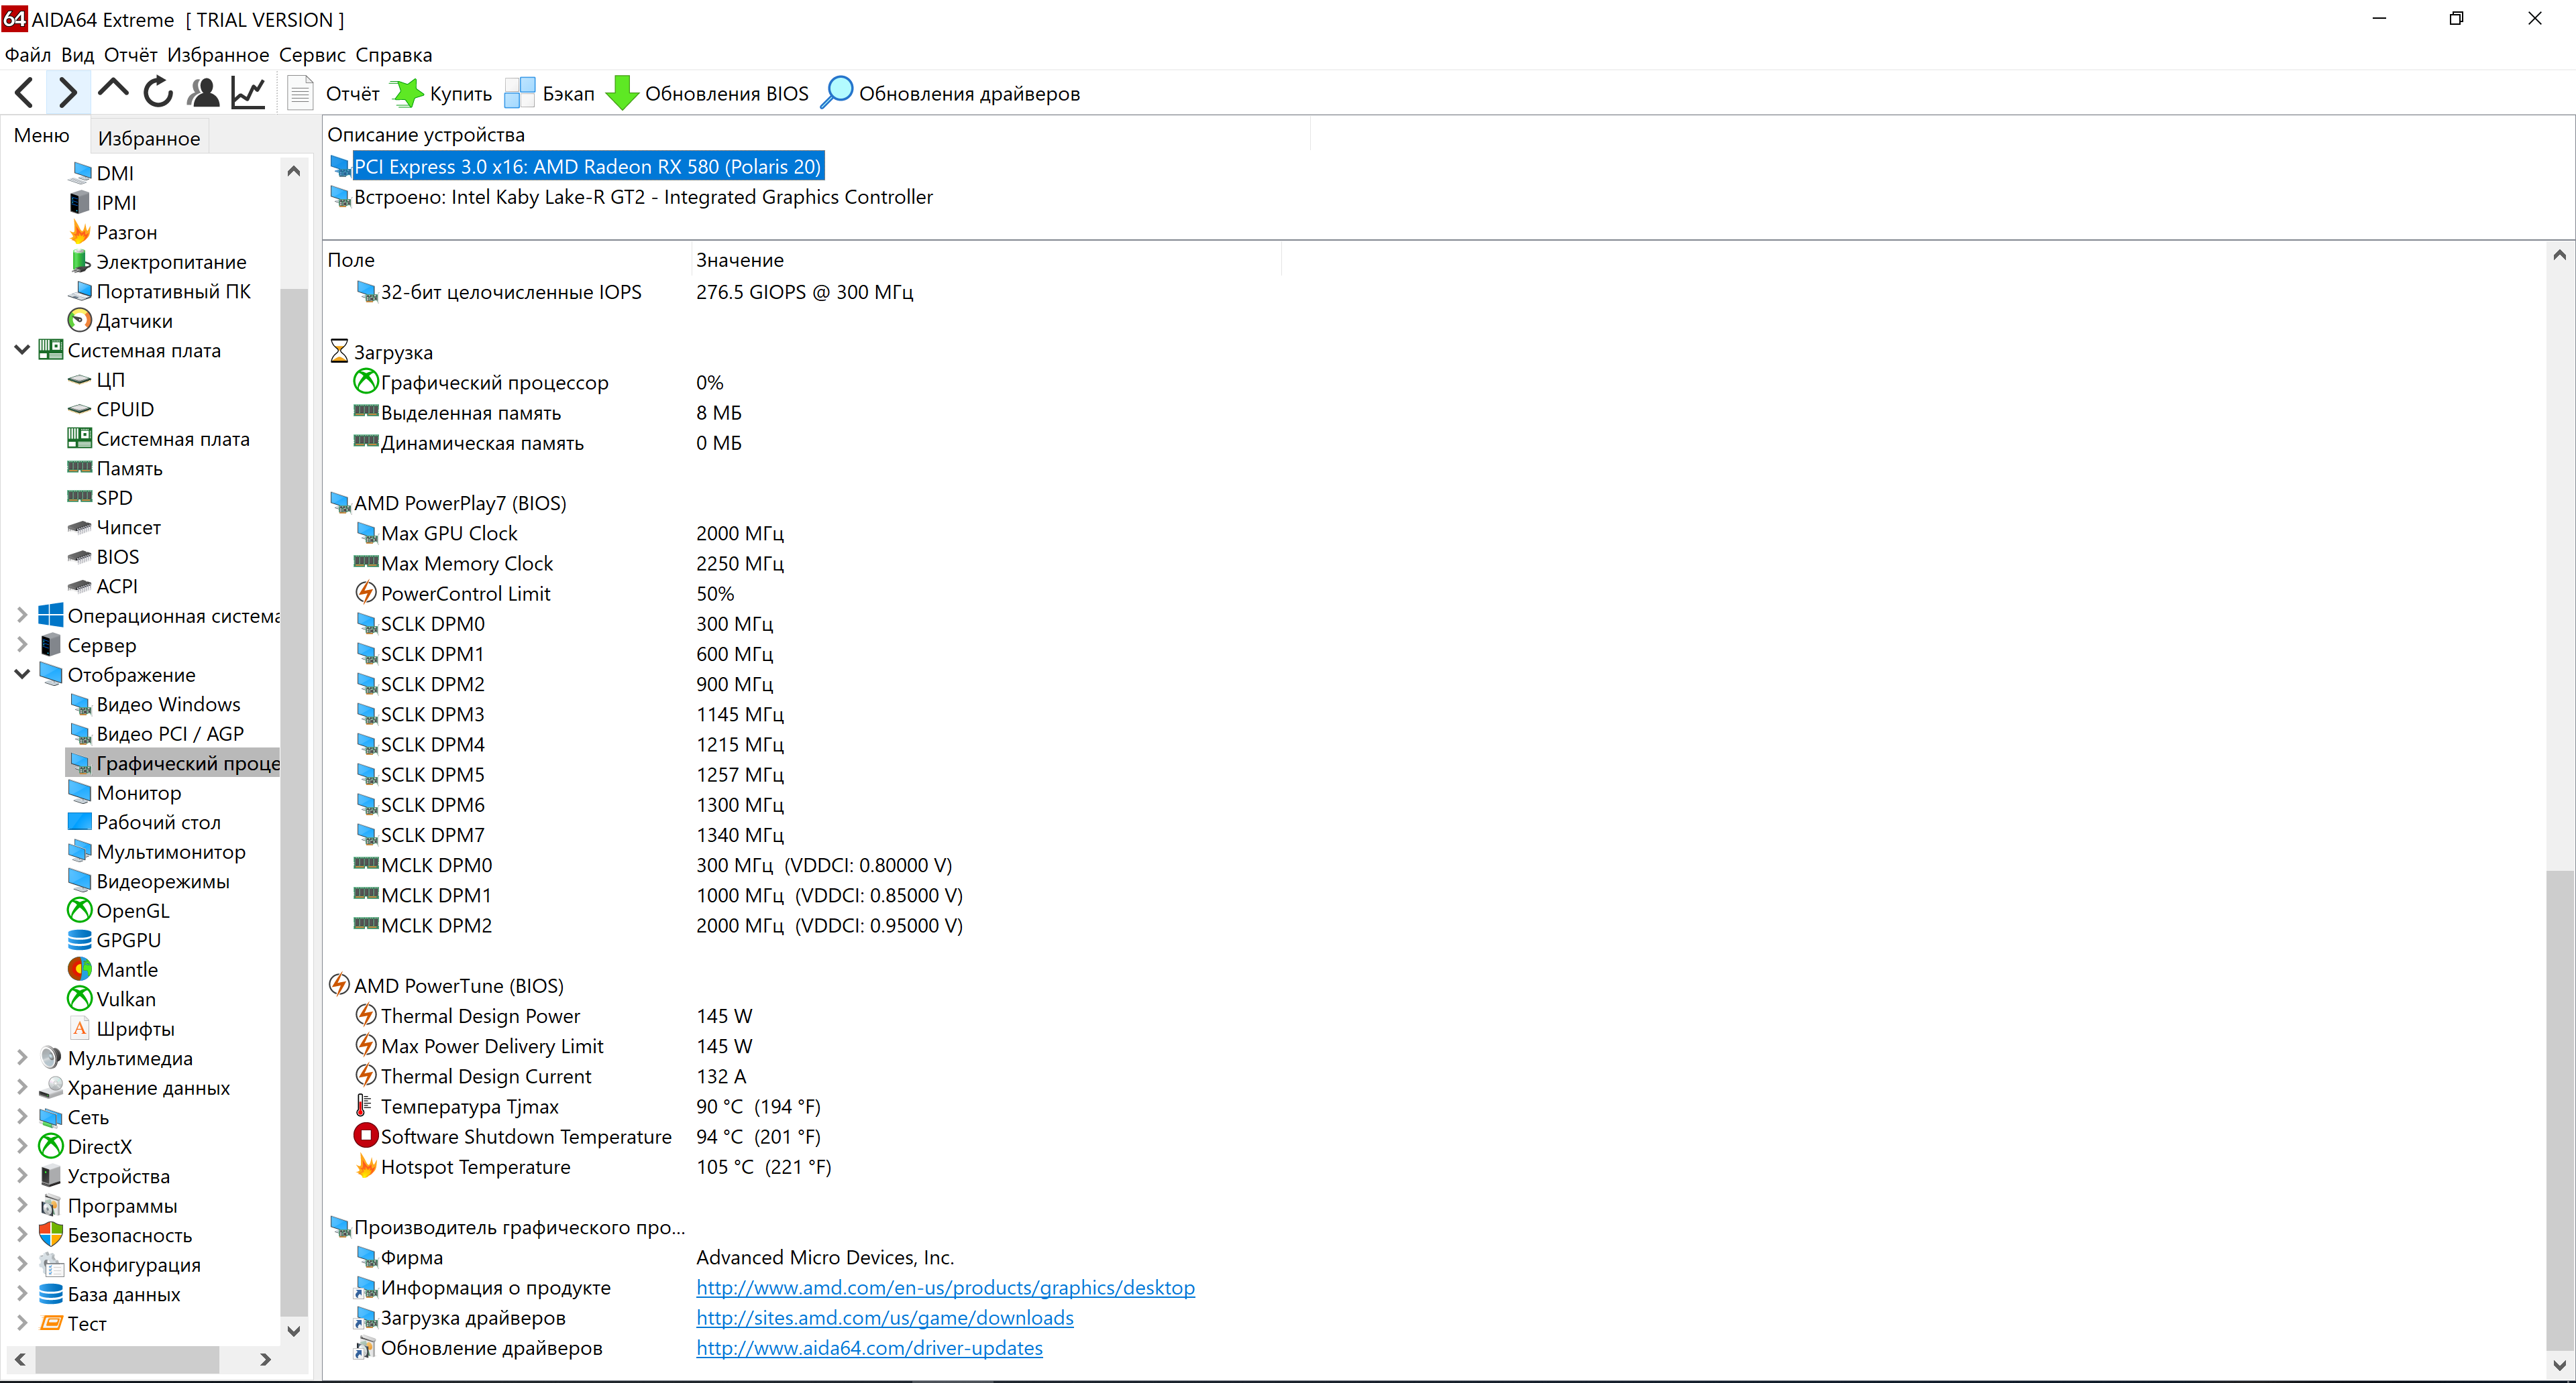Select the DMI tree item
This screenshot has width=2576, height=1383.
pyautogui.click(x=102, y=173)
